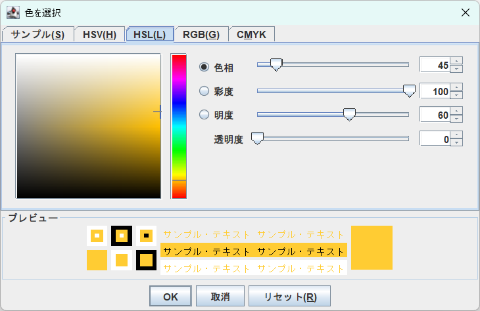
Task: Select the HSL(L) tab
Action: coord(150,34)
